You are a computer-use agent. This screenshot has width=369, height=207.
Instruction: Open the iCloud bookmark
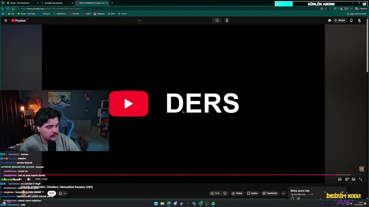pos(122,14)
